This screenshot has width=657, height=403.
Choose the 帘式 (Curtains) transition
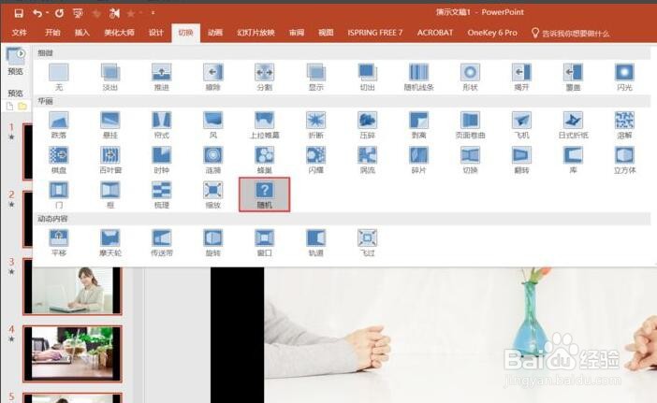click(x=162, y=125)
